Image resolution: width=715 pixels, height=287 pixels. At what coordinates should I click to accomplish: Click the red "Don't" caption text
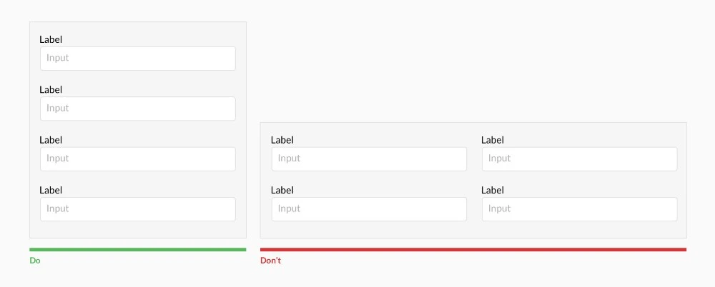point(270,261)
